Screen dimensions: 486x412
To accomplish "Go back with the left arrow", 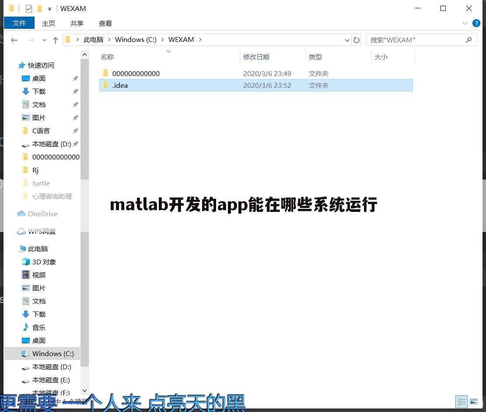I will pos(14,40).
